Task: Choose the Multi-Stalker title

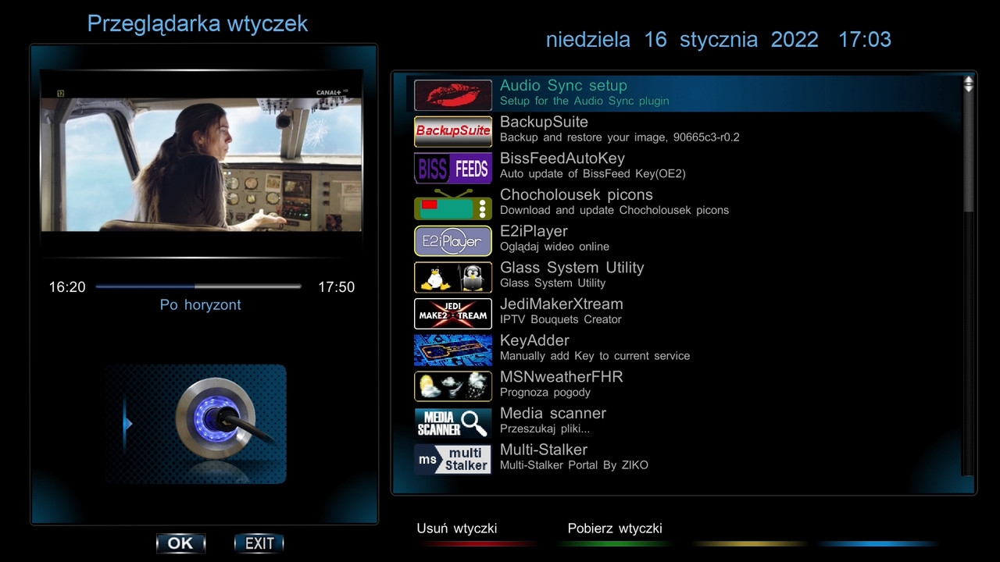Action: (x=544, y=450)
